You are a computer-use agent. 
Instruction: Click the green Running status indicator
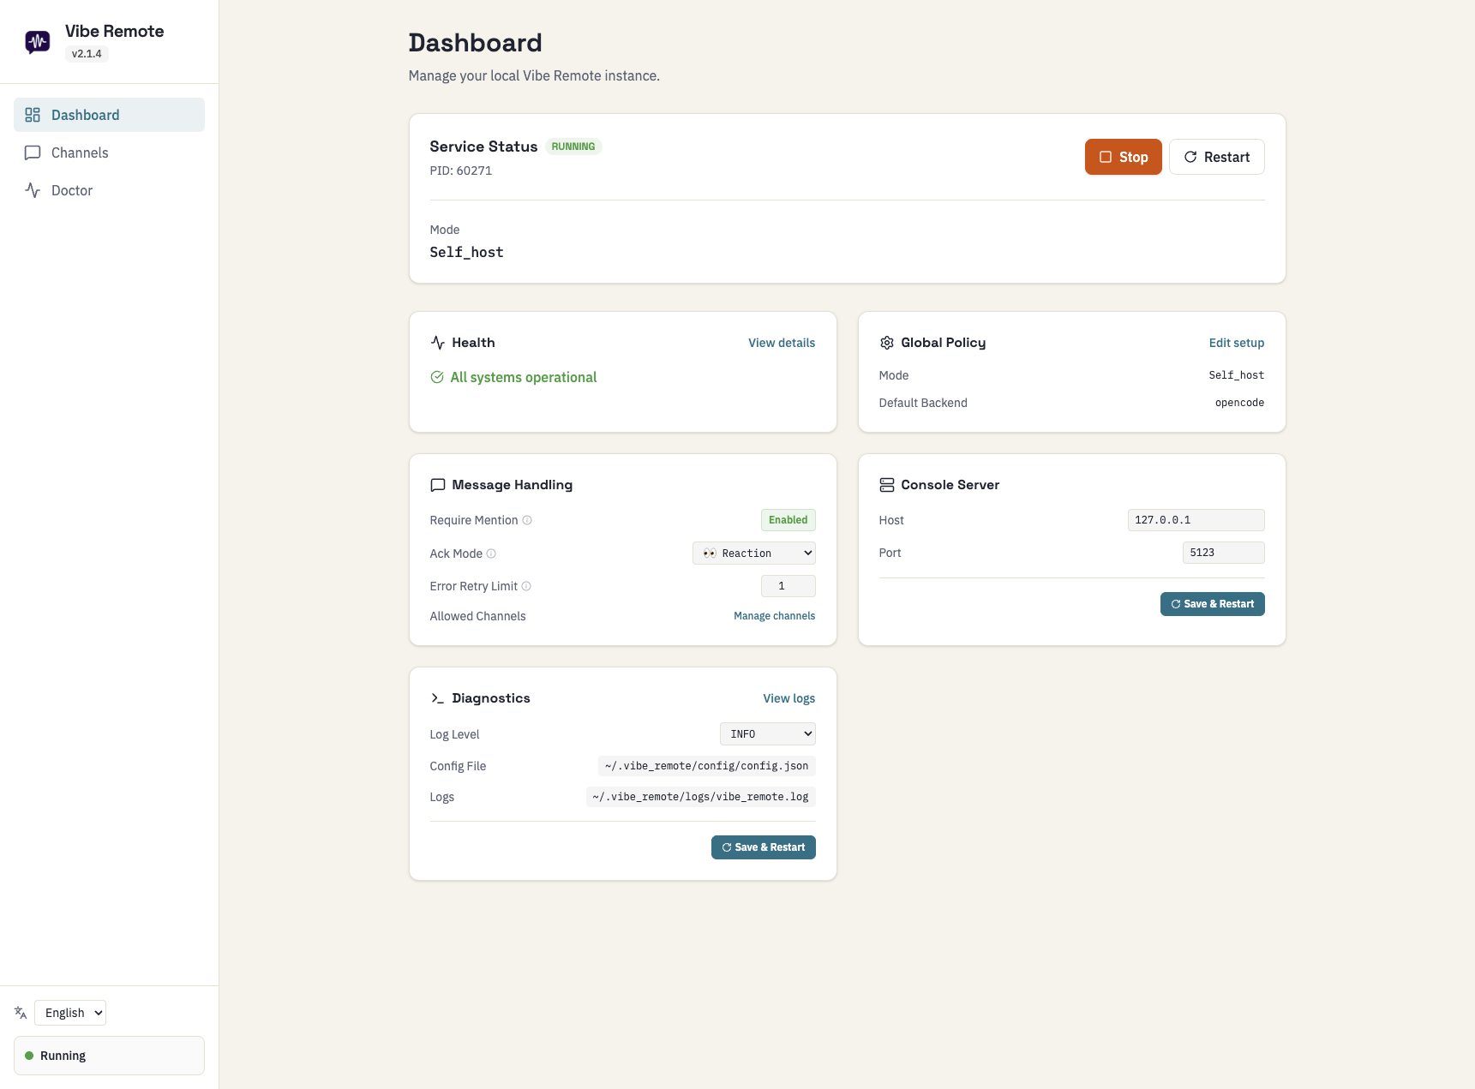point(30,1056)
